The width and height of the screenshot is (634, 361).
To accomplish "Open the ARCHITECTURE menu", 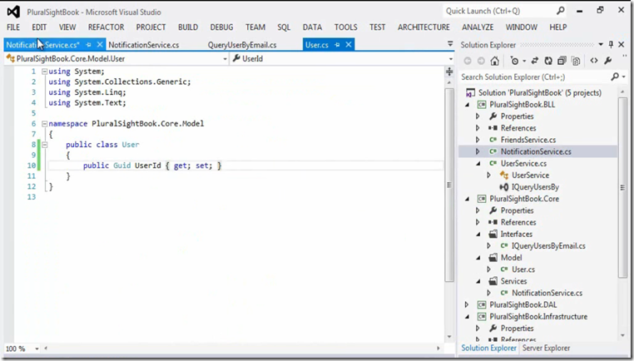I will [x=423, y=27].
